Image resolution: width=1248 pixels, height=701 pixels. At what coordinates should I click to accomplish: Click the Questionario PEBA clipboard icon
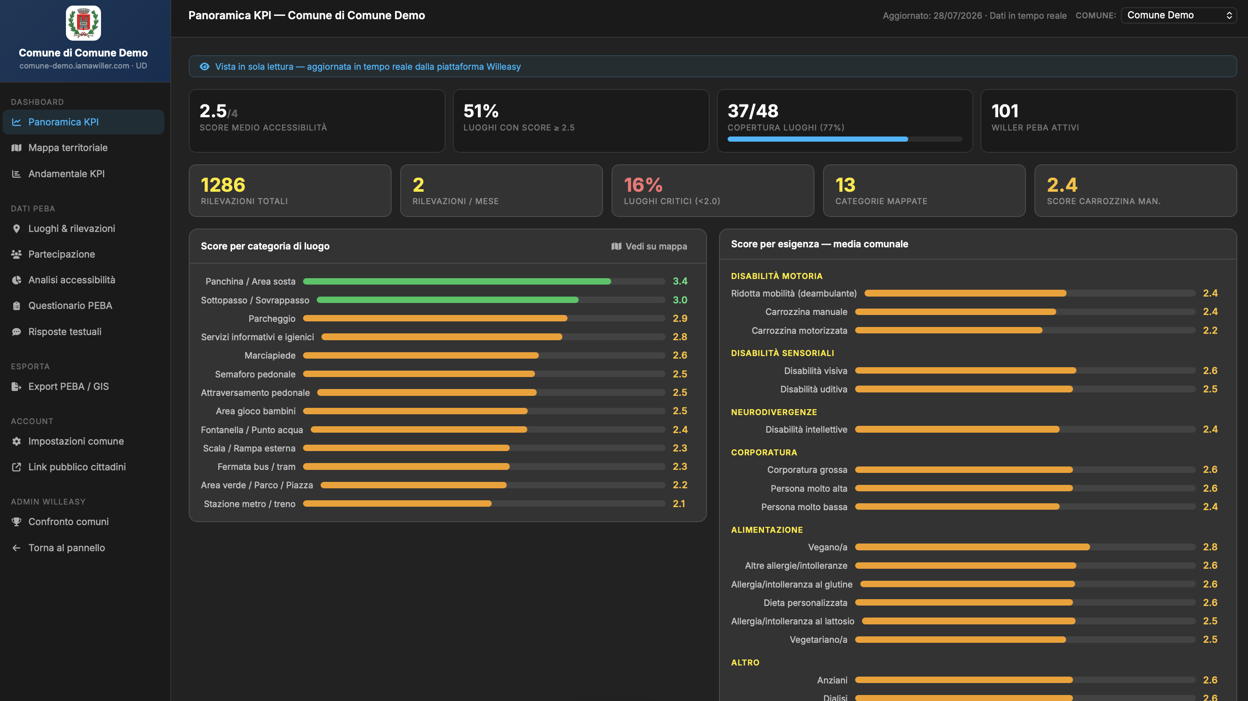click(x=16, y=306)
